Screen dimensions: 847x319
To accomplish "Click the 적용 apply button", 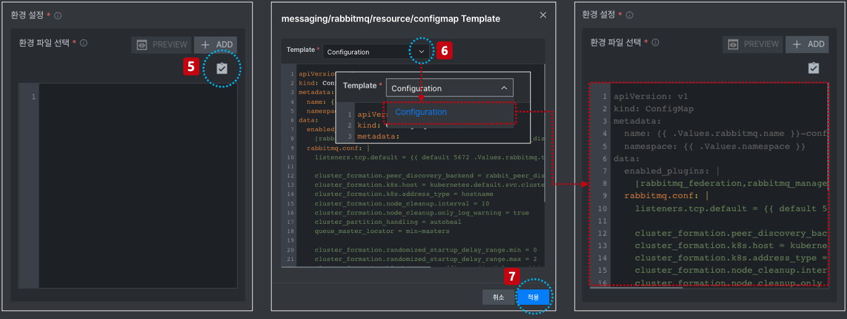I will tap(534, 297).
